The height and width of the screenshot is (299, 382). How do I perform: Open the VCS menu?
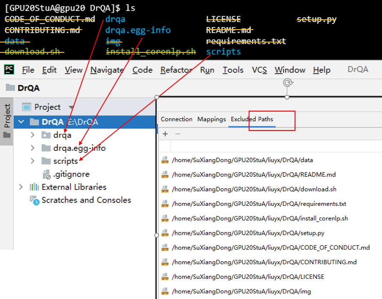pos(259,70)
